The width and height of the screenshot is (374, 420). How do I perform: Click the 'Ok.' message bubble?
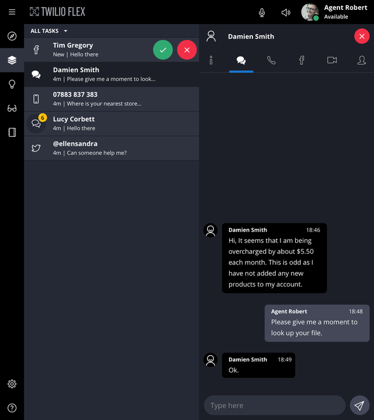point(258,366)
